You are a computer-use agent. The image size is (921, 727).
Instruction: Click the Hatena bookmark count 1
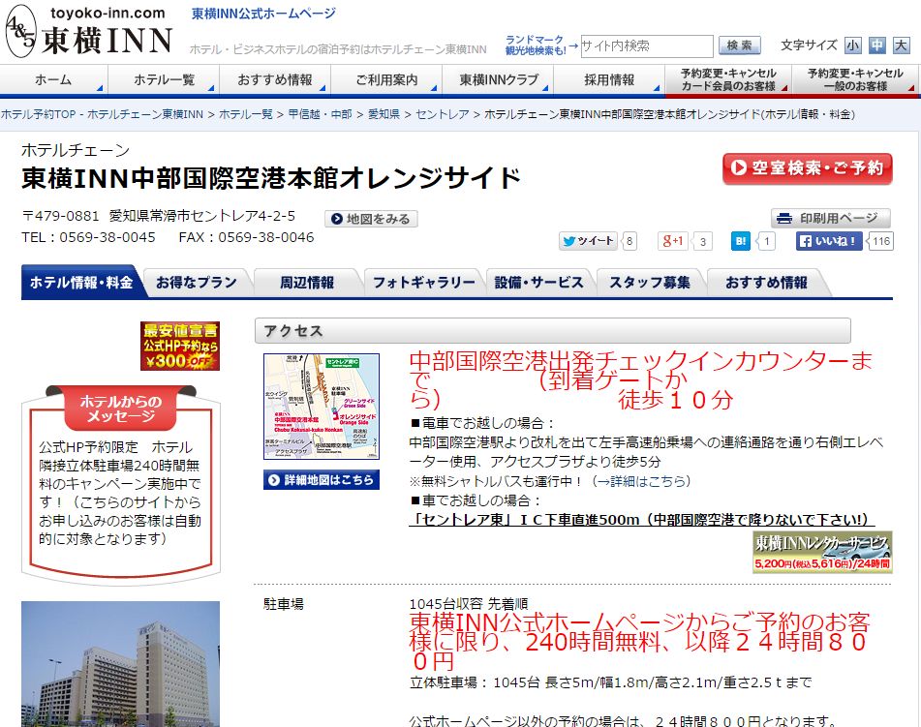766,241
